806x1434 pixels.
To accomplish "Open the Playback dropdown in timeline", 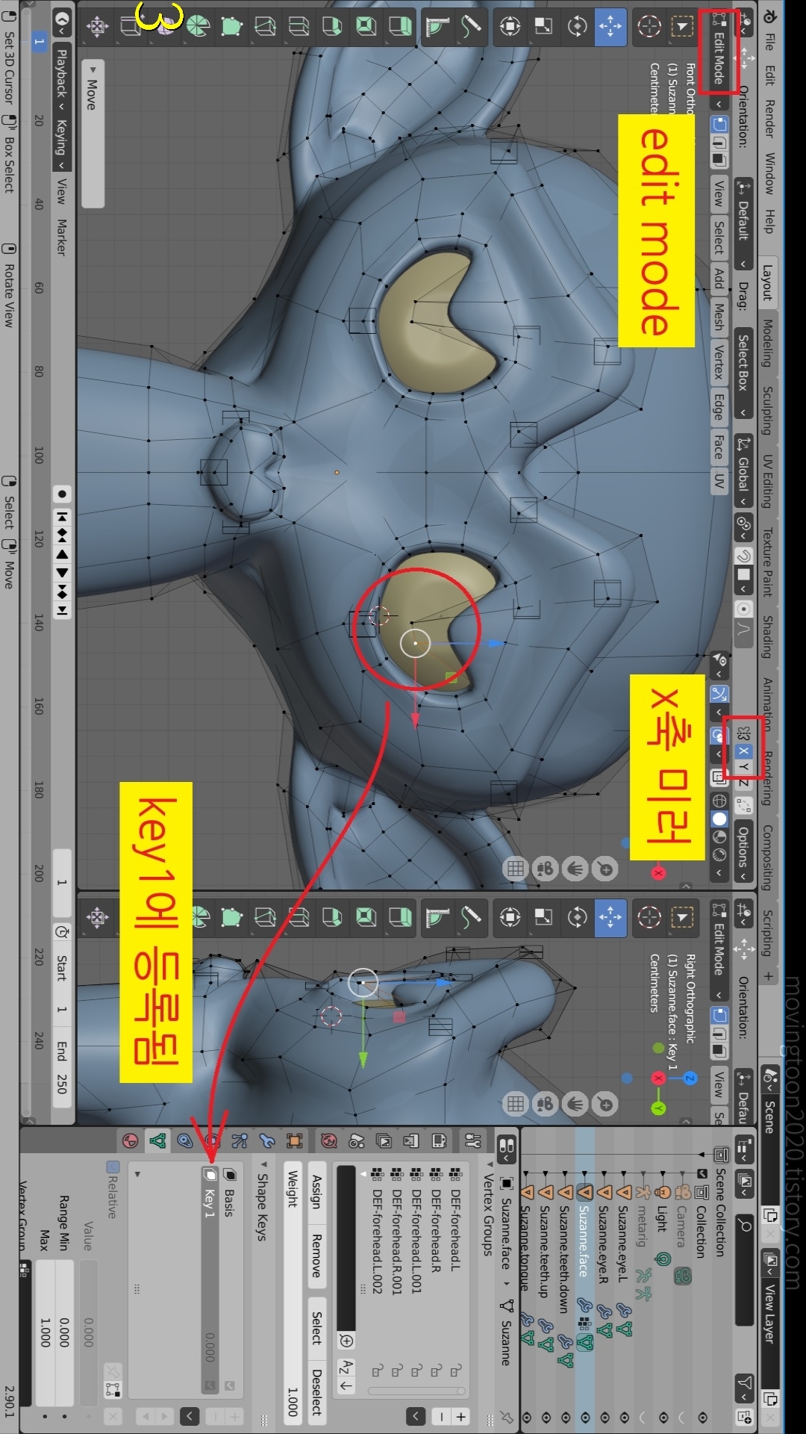I will (x=62, y=79).
